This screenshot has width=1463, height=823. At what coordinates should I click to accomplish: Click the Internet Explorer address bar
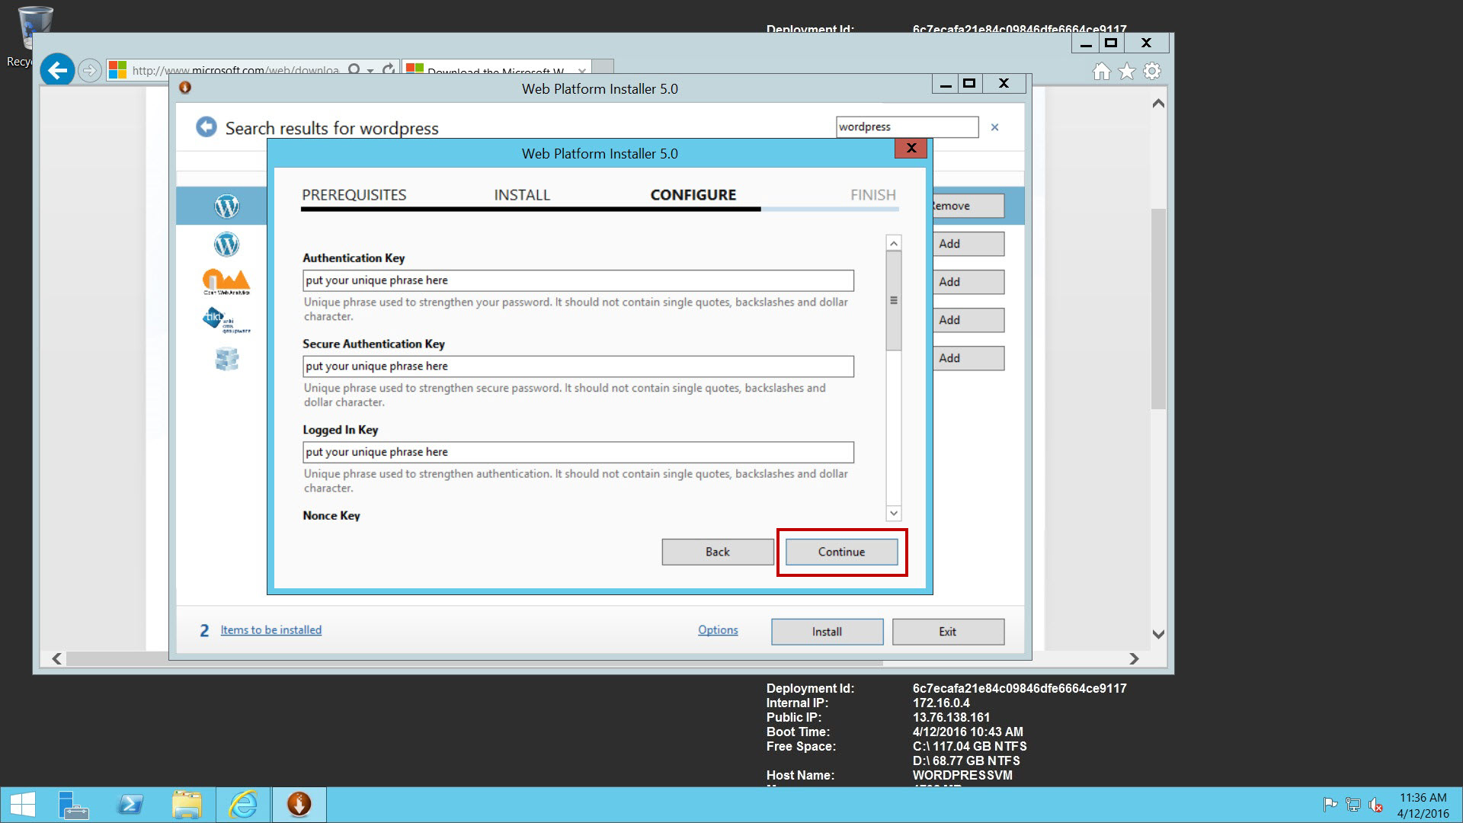tap(235, 71)
